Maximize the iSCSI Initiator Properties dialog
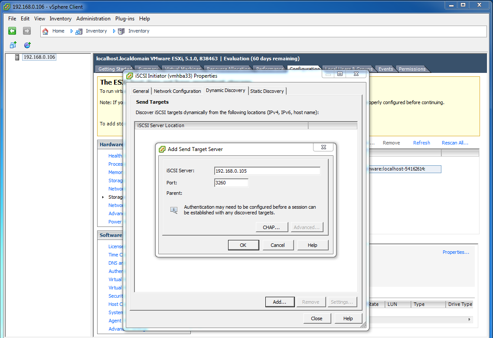 pos(340,74)
